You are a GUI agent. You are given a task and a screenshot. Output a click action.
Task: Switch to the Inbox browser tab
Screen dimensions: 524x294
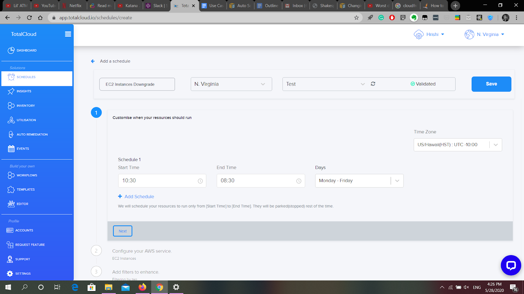[x=296, y=6]
